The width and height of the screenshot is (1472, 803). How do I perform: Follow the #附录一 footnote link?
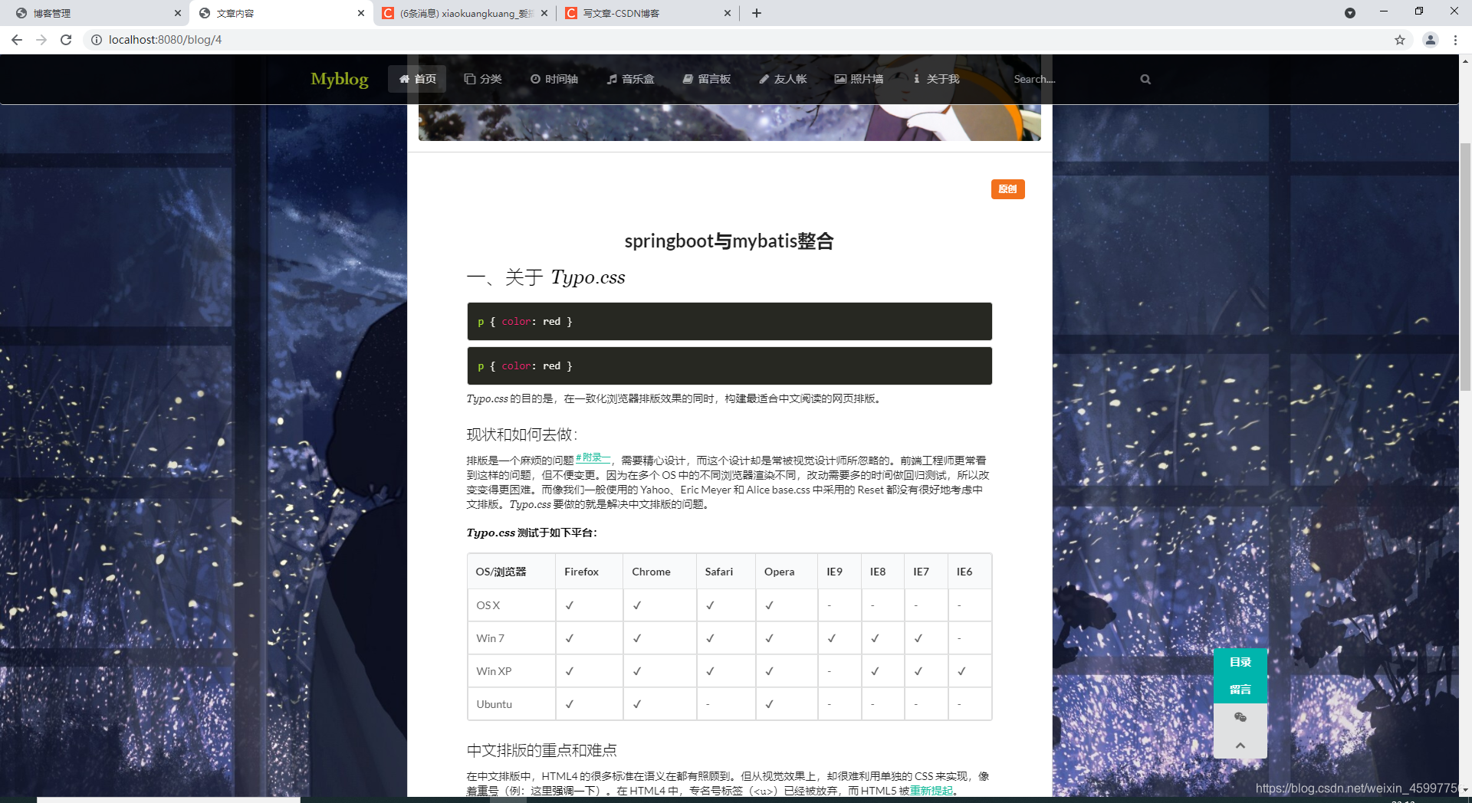point(593,458)
